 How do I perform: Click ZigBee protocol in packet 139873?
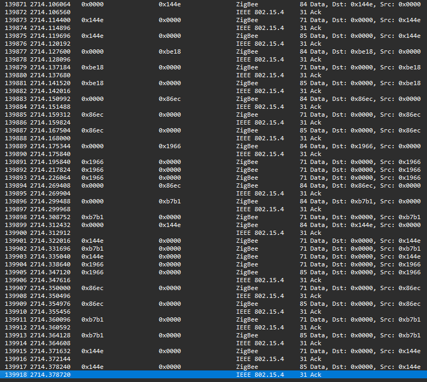247,20
